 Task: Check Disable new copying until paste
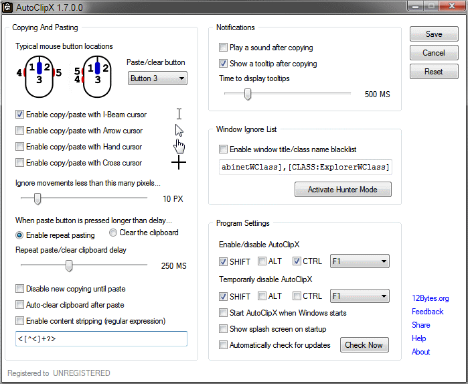point(19,289)
